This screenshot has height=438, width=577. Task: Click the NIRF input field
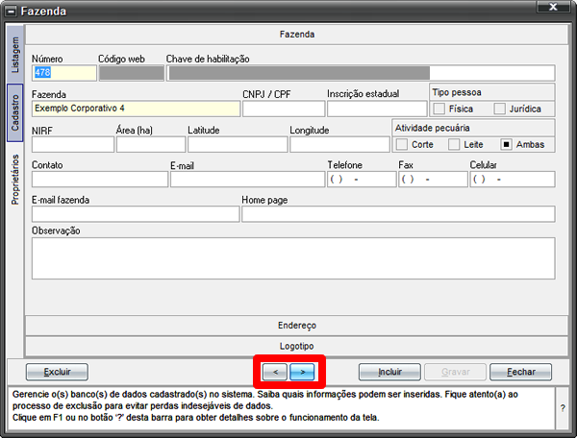click(73, 144)
